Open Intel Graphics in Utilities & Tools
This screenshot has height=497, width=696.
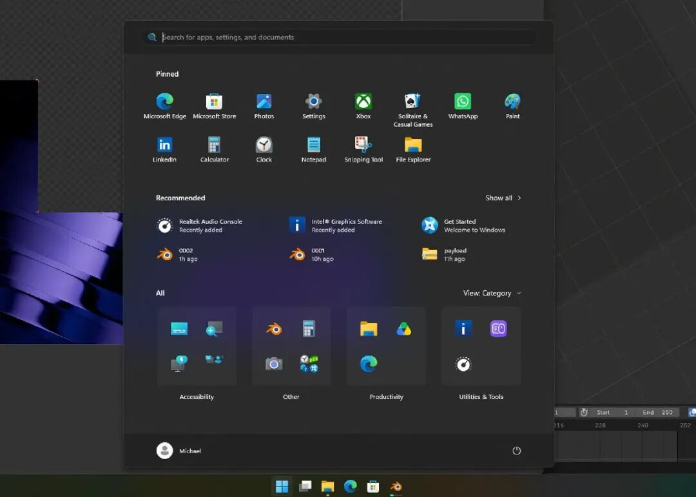point(463,328)
